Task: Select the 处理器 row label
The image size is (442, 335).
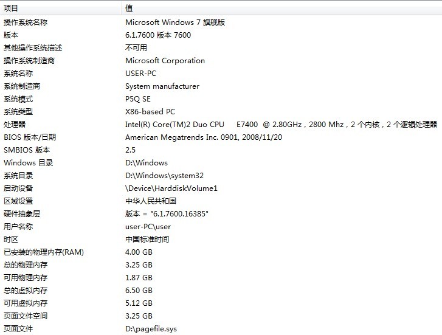Action: pyautogui.click(x=15, y=125)
